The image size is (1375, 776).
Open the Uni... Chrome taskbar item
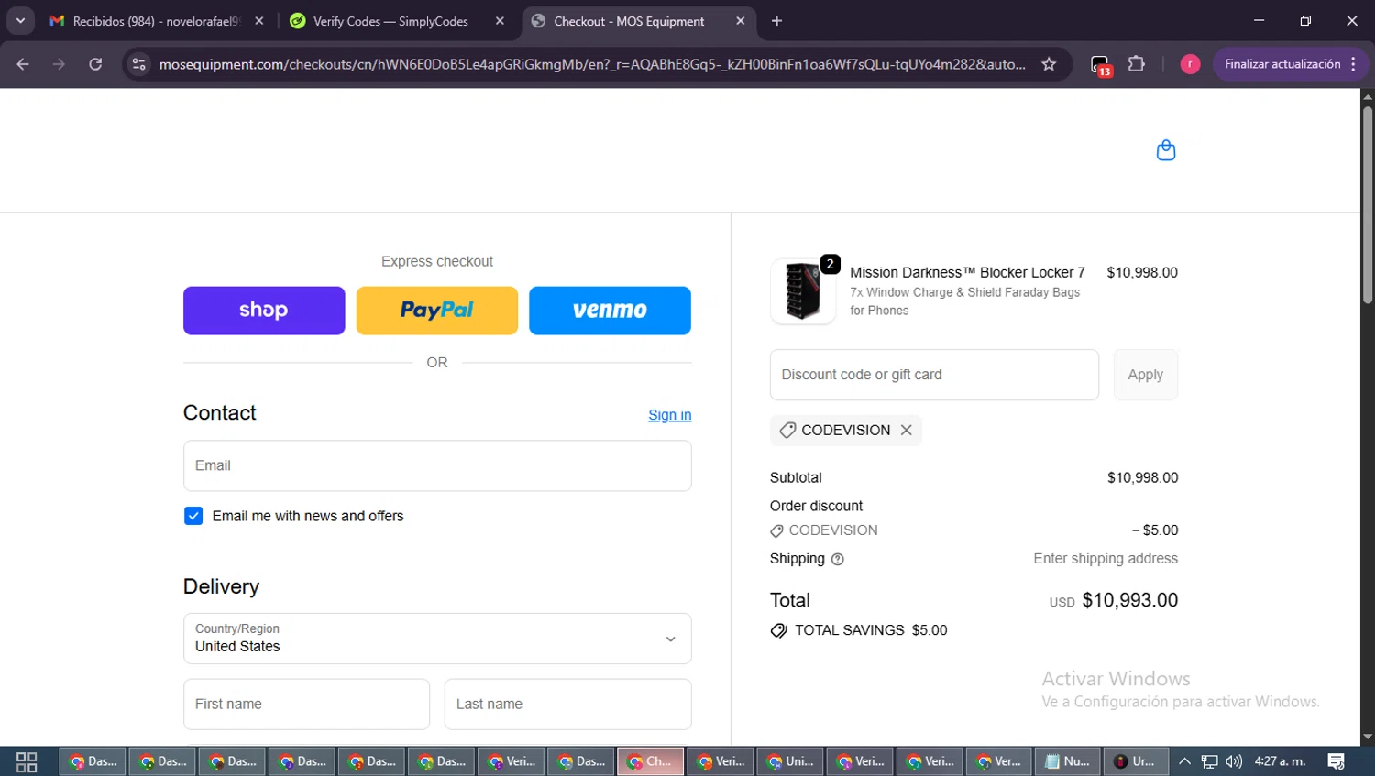coord(789,761)
